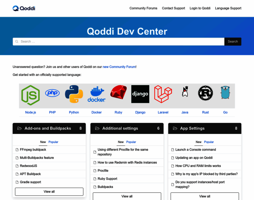Click folder icon beside Additional settings
254x200 pixels.
(x=97, y=128)
